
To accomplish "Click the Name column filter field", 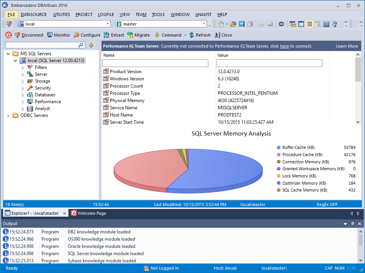I will (155, 63).
